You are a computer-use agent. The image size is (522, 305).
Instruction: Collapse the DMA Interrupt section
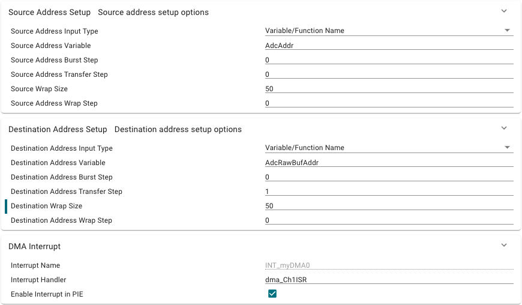click(x=504, y=246)
